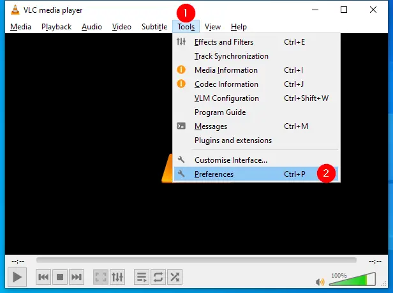This screenshot has width=393, height=293.
Task: Click remaining time label at right
Action: 375,261
